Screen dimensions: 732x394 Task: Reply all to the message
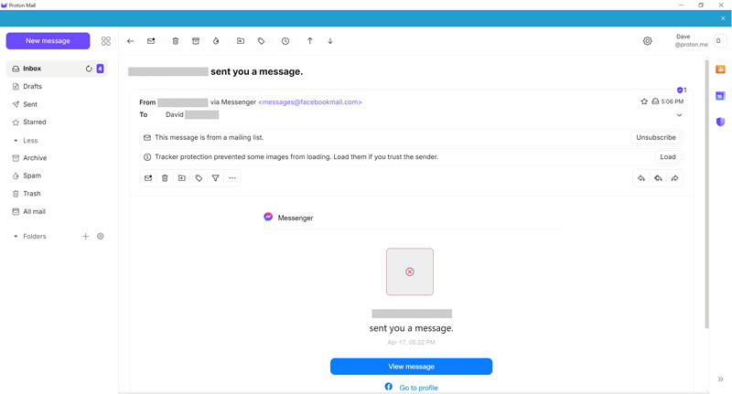(658, 178)
